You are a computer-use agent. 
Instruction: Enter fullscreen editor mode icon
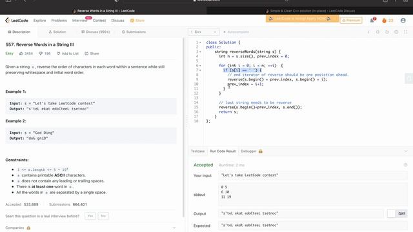[x=406, y=32]
